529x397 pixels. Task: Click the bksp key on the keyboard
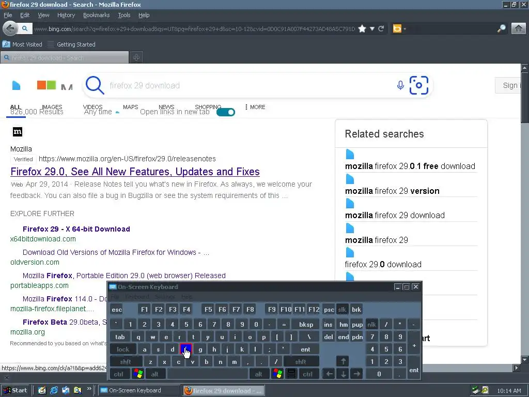tap(306, 325)
